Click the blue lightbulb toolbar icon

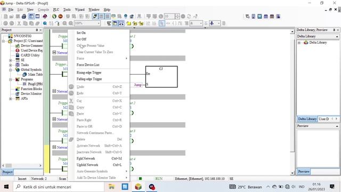coord(126,17)
